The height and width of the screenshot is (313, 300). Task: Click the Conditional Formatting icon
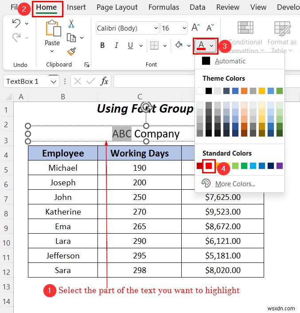(245, 28)
